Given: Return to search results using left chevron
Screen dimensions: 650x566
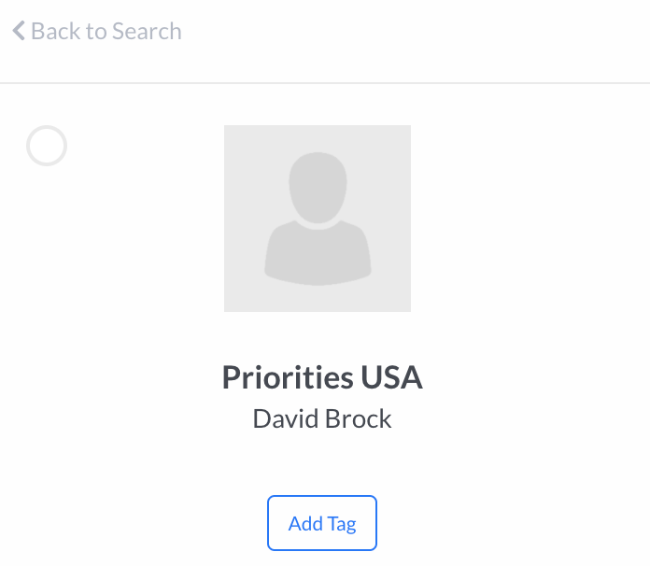Looking at the screenshot, I should 19,31.
